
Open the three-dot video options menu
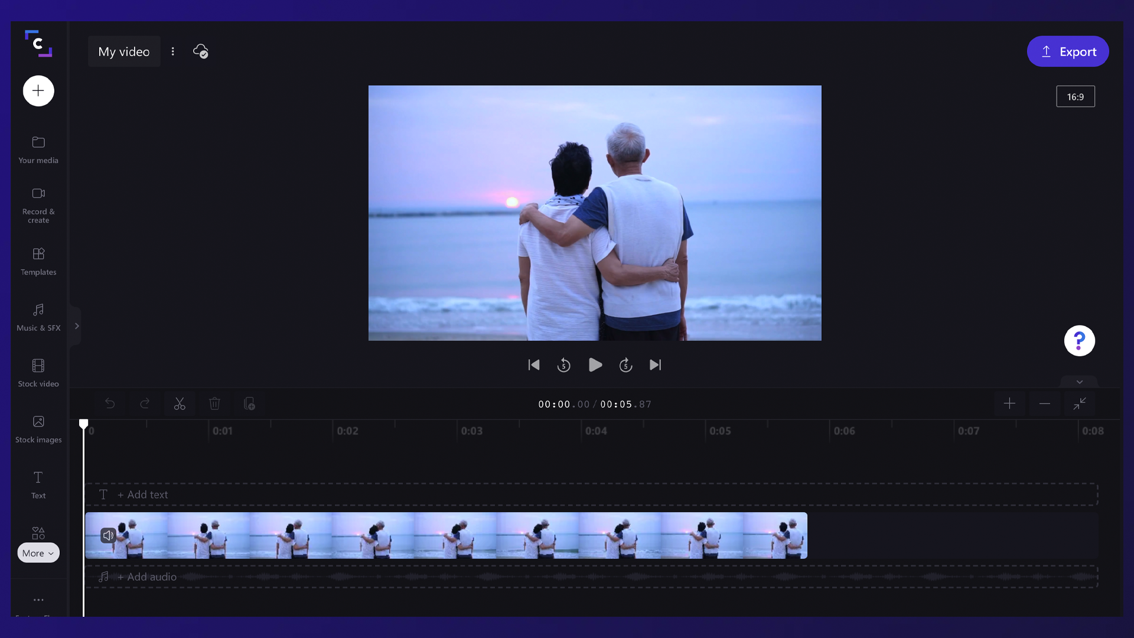(172, 51)
